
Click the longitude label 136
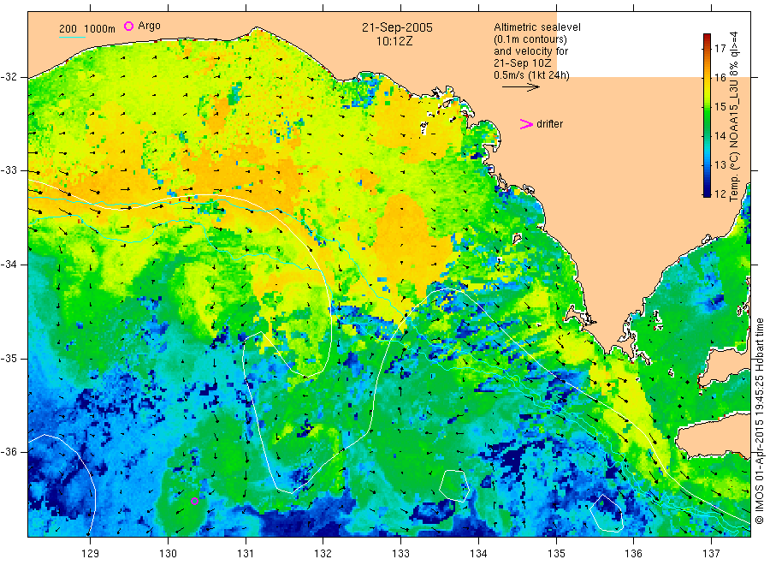click(633, 554)
